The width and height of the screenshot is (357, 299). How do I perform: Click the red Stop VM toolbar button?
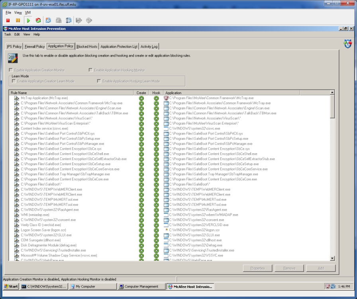point(8,20)
